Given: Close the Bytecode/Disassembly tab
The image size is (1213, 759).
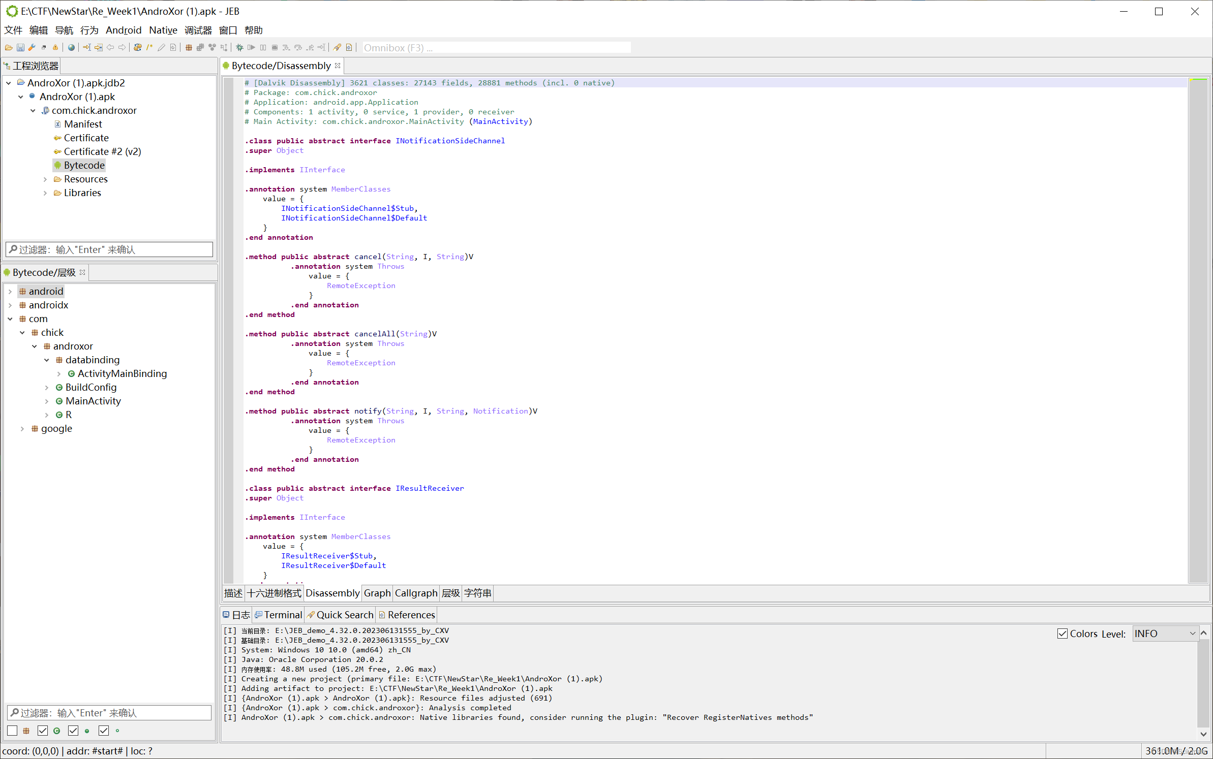Looking at the screenshot, I should tap(338, 66).
